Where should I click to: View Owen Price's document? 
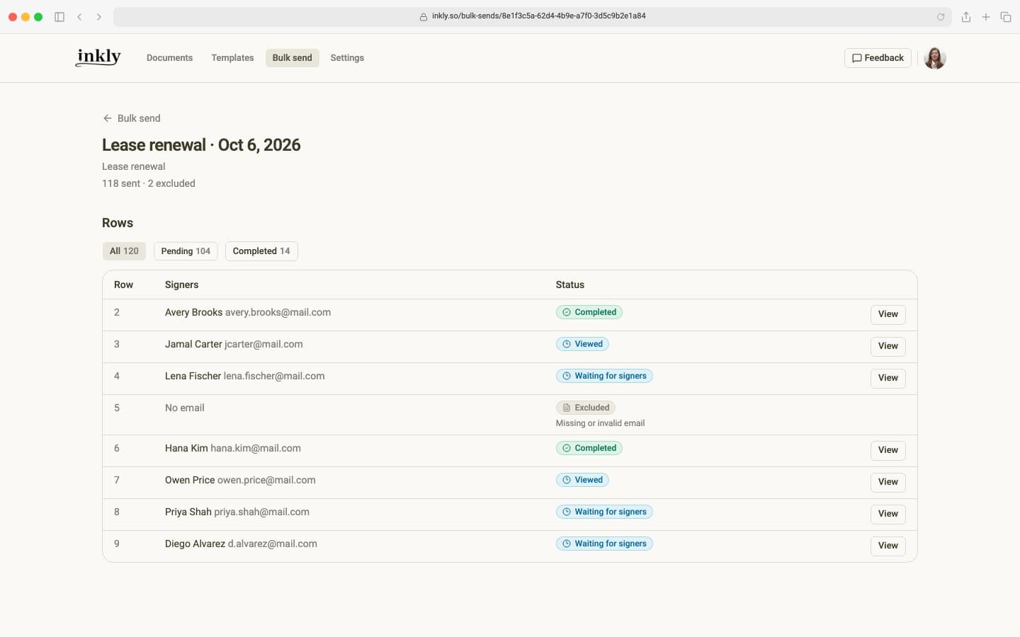point(888,482)
